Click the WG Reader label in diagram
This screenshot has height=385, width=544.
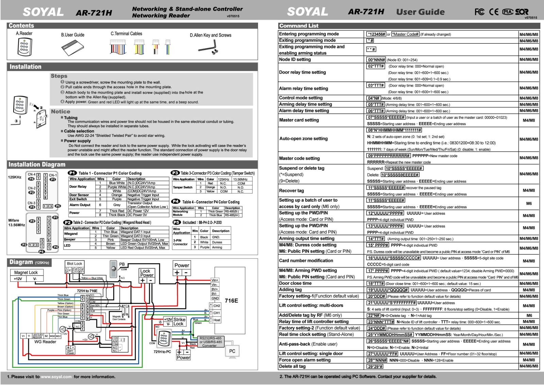(x=45, y=342)
